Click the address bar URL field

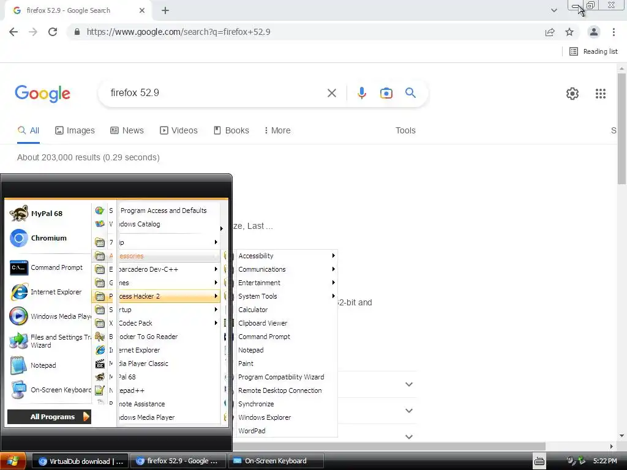[x=304, y=32]
